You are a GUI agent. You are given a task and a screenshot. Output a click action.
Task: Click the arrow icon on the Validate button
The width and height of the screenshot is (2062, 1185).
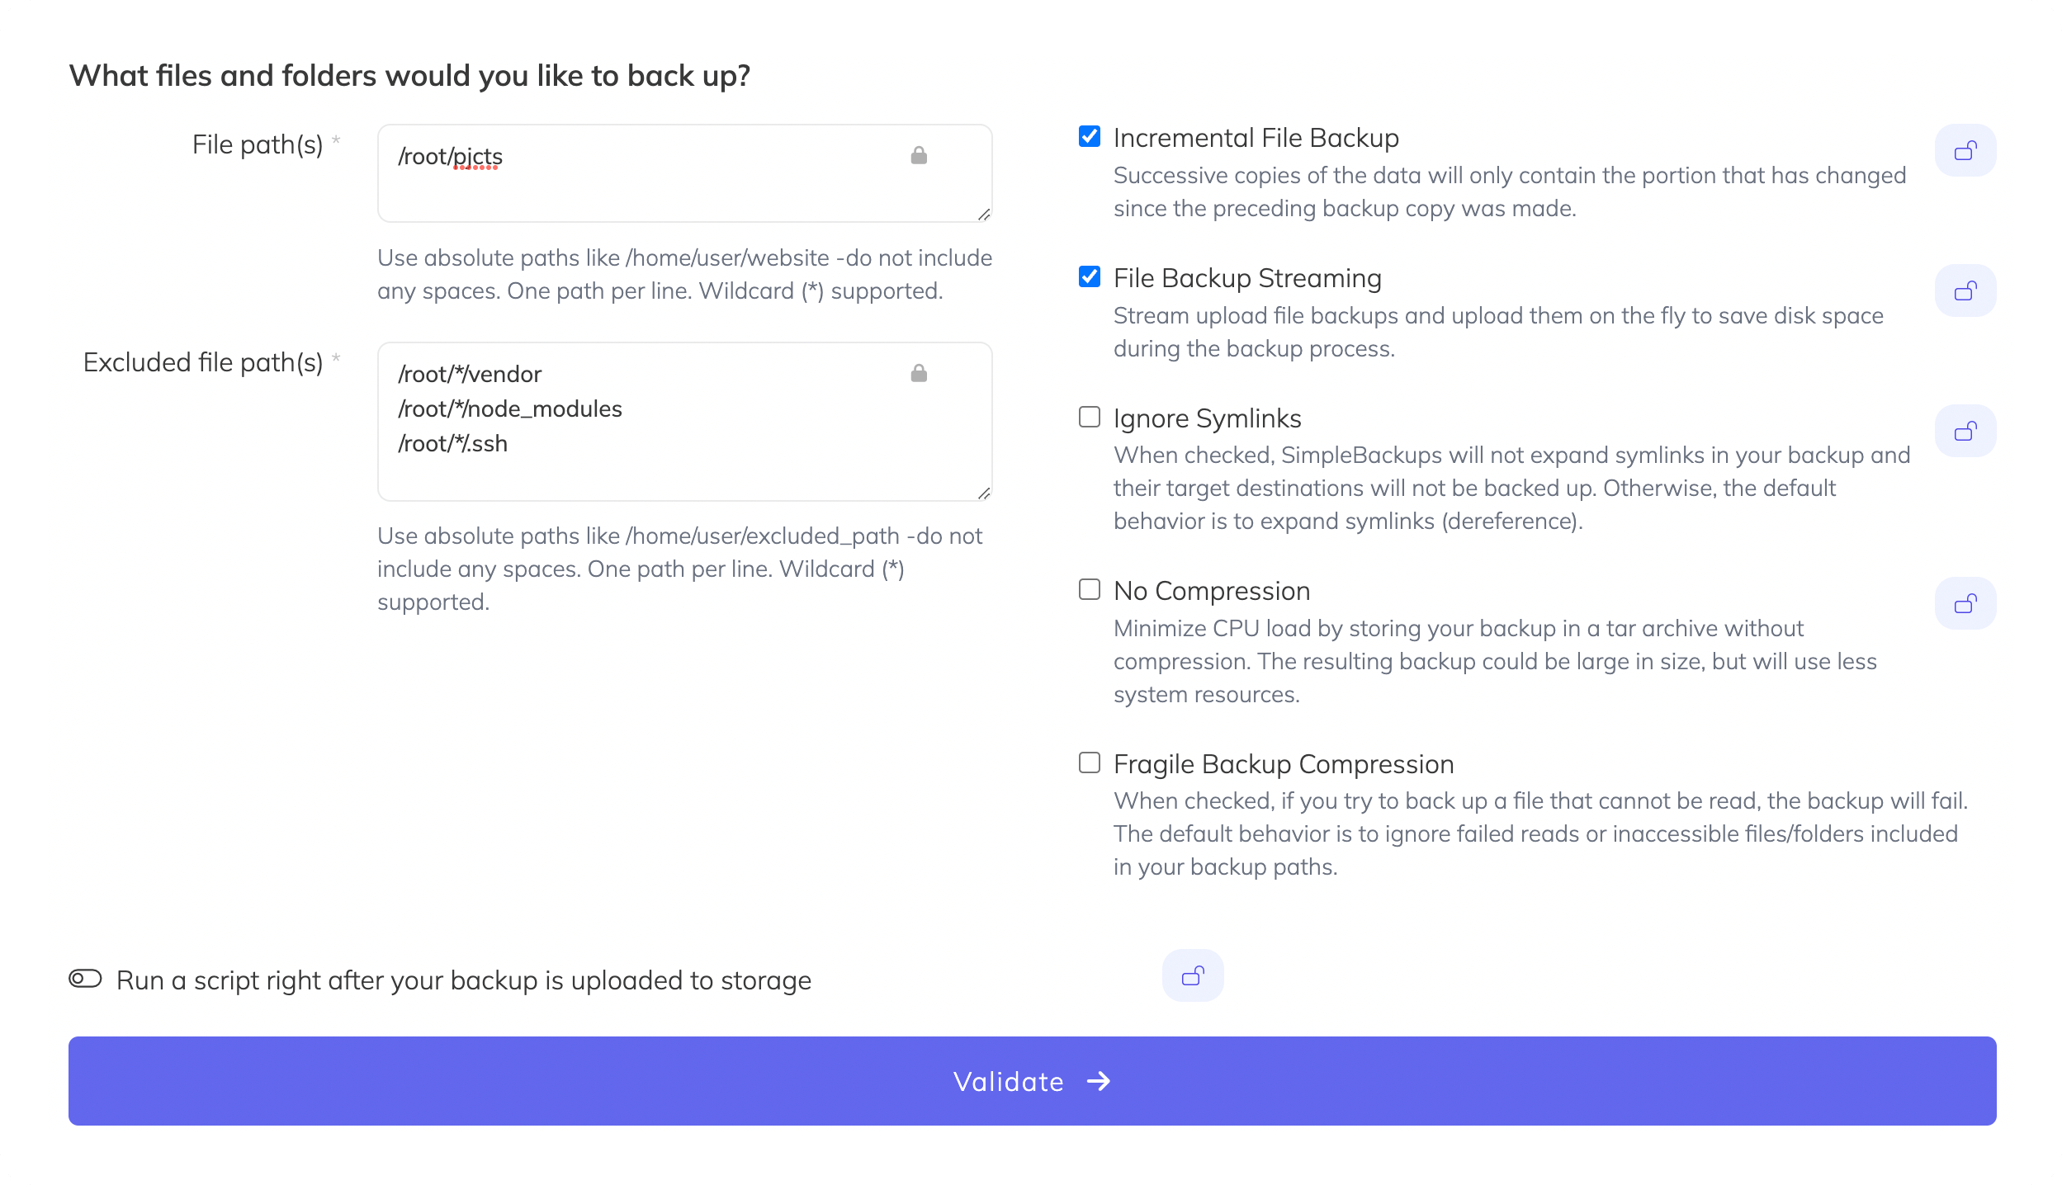[1098, 1081]
